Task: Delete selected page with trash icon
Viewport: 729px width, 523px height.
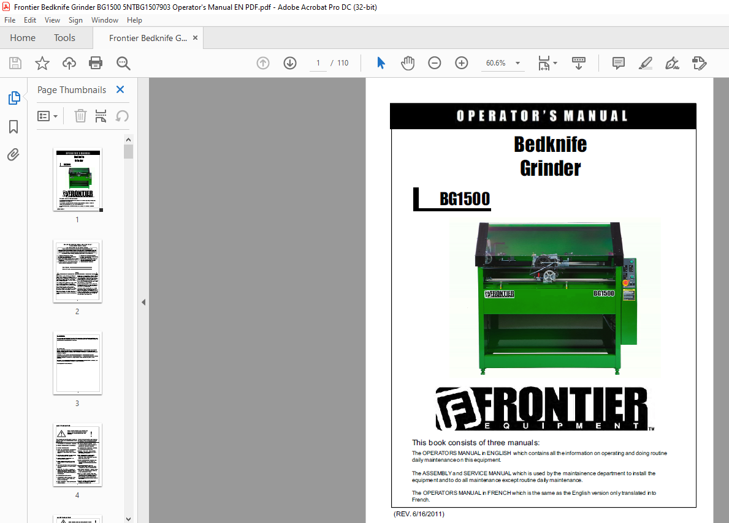Action: (80, 116)
